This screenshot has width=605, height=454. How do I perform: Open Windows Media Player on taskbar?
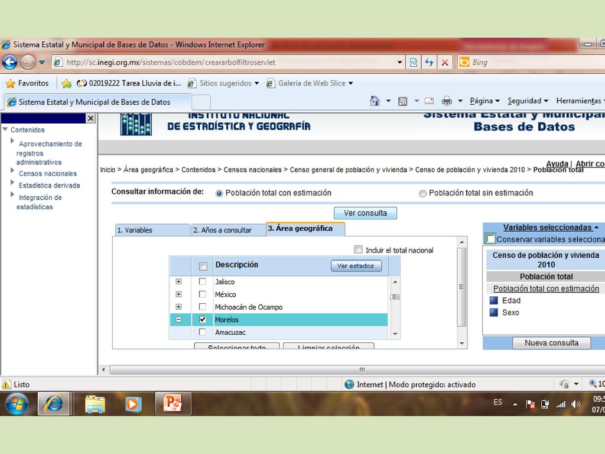tap(133, 404)
